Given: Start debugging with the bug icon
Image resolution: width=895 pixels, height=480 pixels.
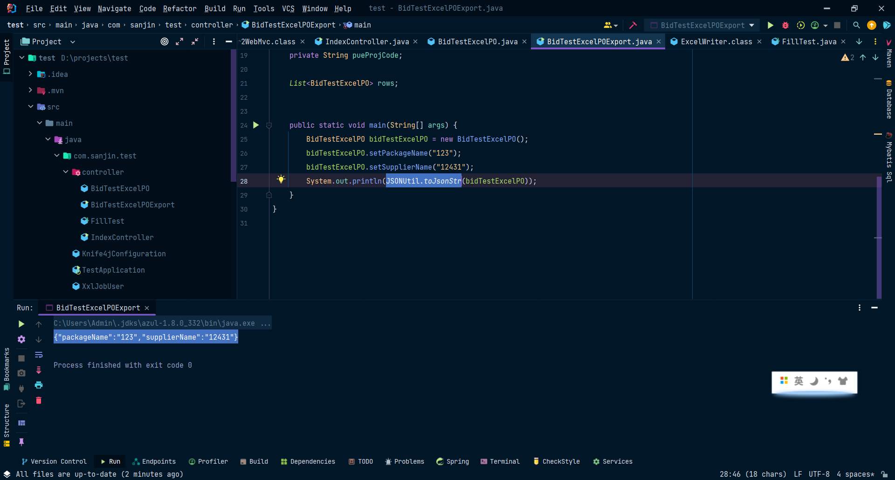Looking at the screenshot, I should pos(785,25).
